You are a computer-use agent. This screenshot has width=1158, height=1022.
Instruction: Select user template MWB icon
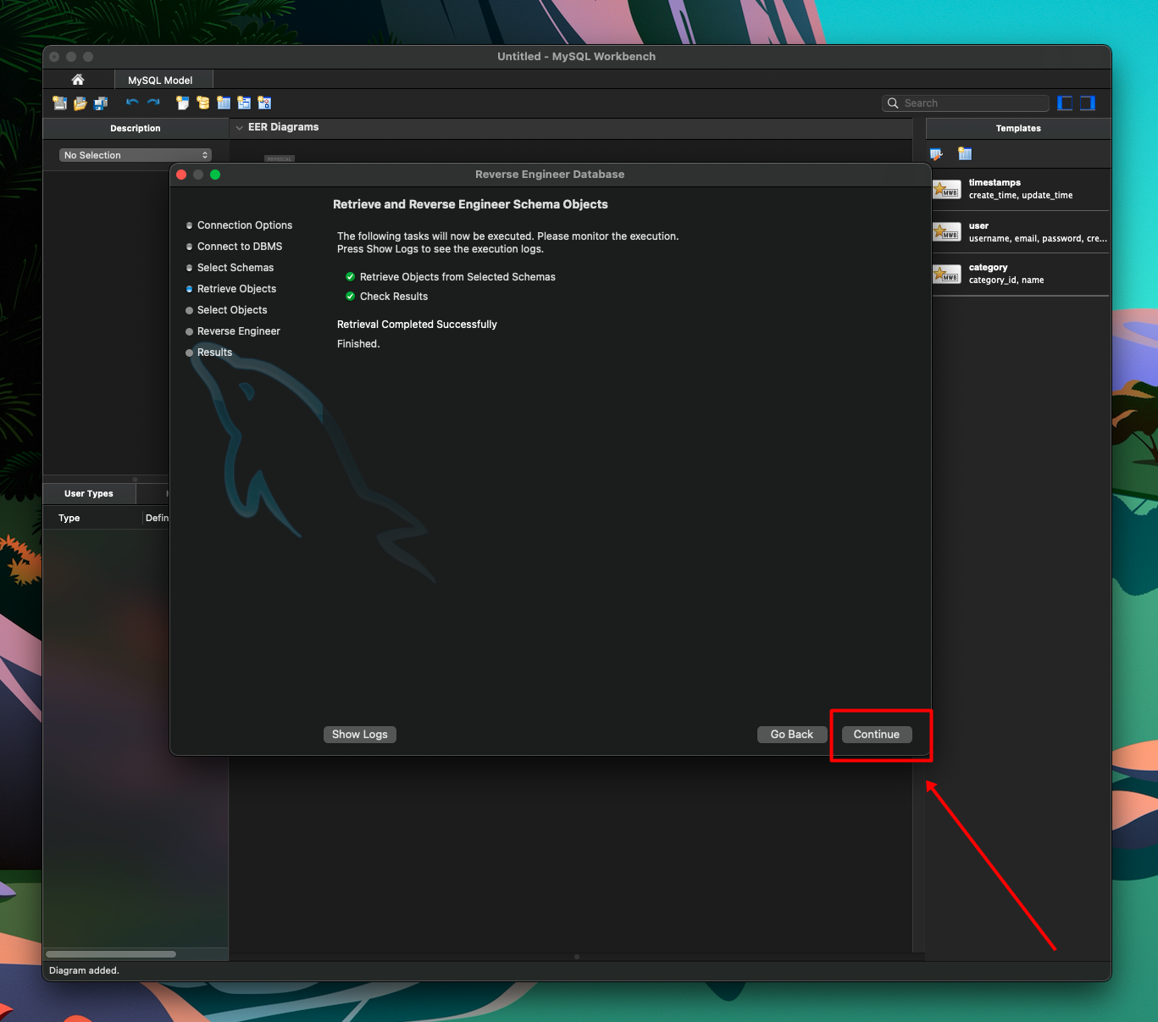click(x=947, y=231)
